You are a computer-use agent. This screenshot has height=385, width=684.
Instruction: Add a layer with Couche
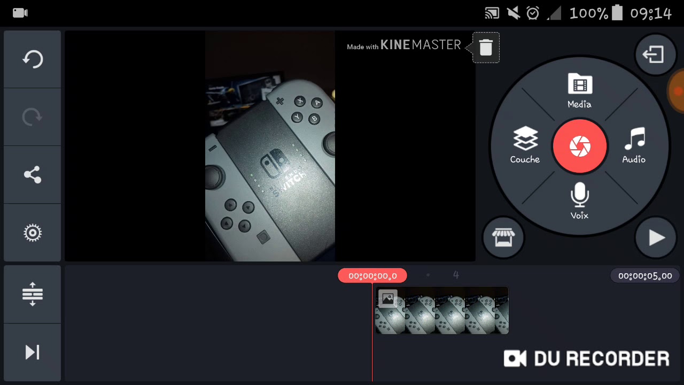[525, 145]
